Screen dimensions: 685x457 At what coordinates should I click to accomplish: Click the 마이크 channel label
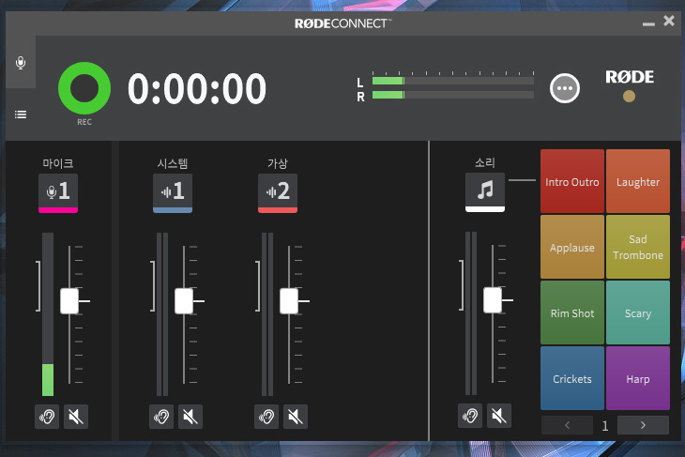click(58, 163)
